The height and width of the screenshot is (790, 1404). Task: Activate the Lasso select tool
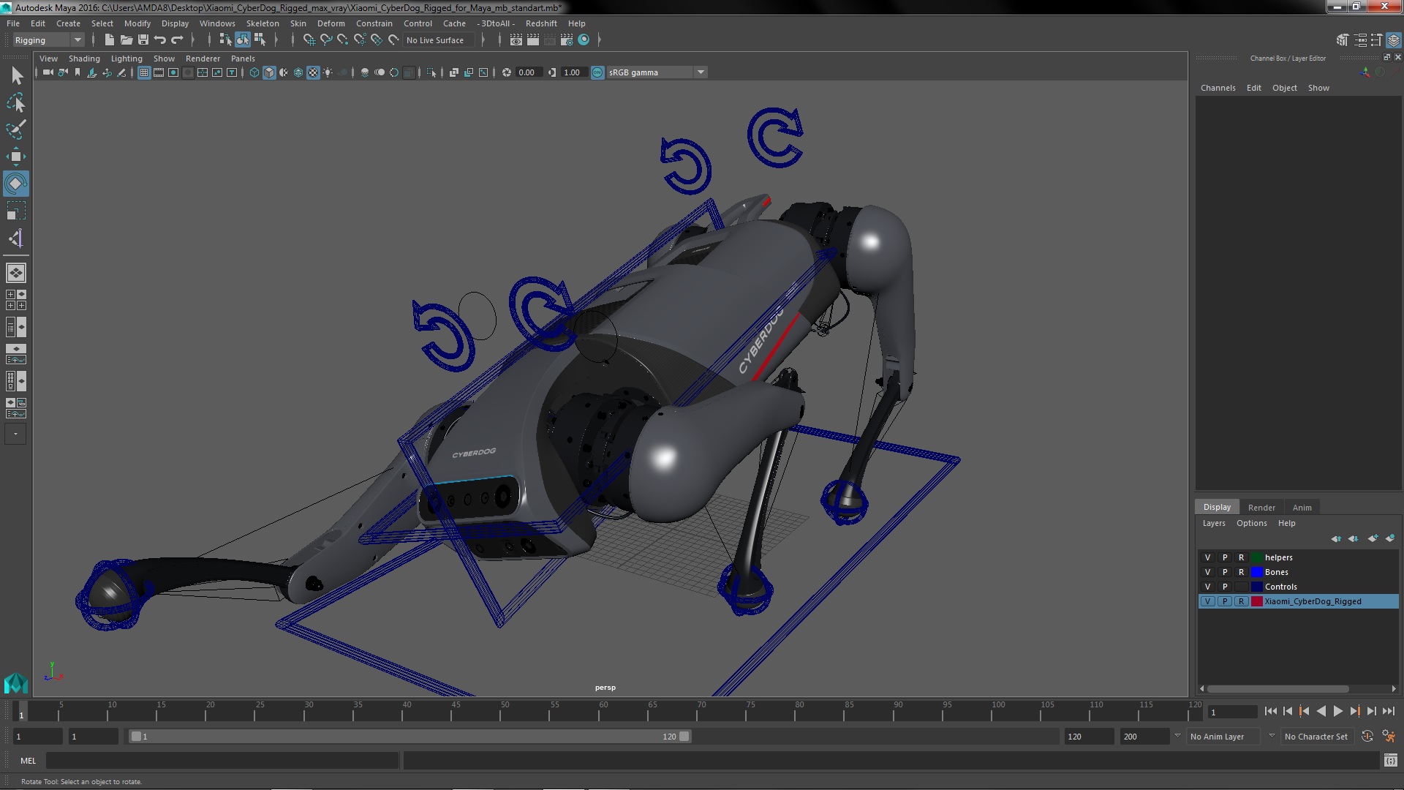coord(16,103)
